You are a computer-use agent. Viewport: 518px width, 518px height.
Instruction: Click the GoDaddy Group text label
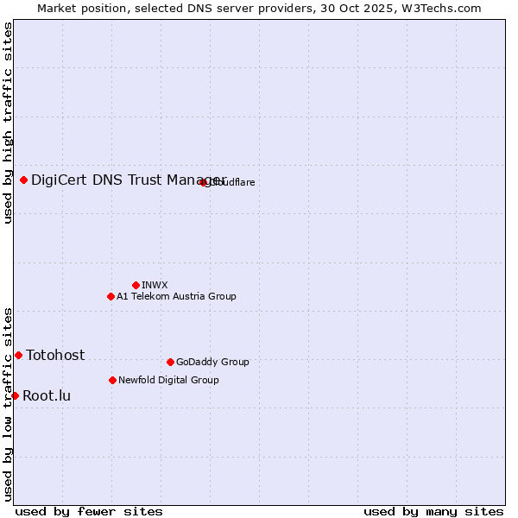pyautogui.click(x=212, y=362)
